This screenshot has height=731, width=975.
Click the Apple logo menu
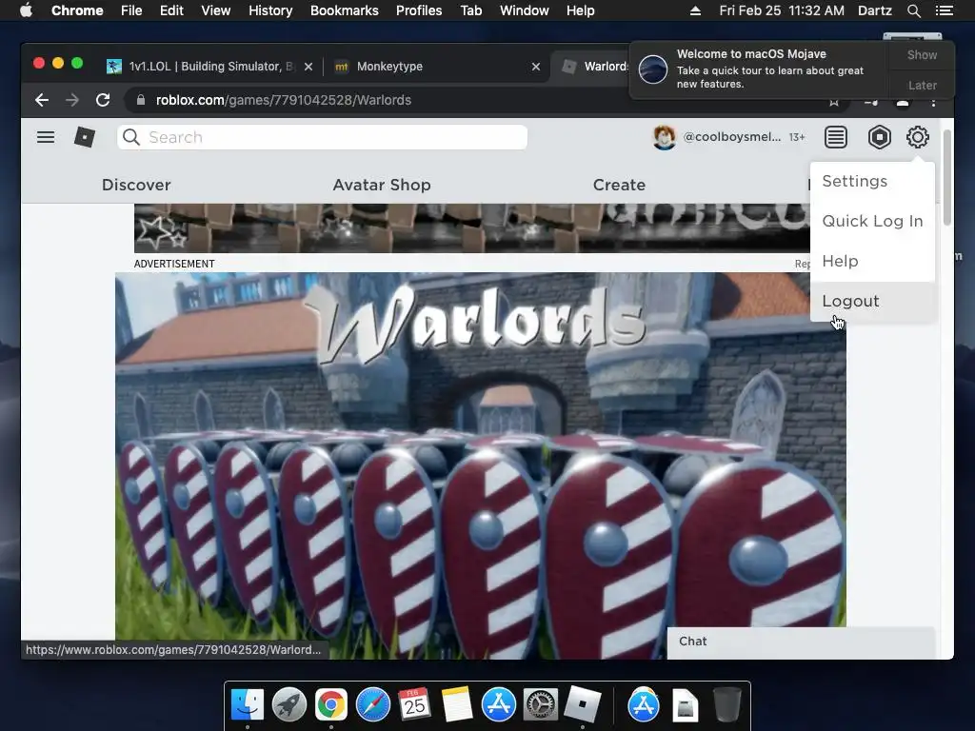click(x=26, y=10)
